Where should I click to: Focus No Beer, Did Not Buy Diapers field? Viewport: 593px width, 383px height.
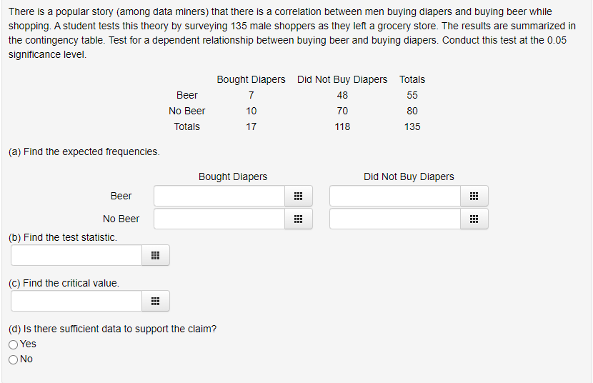394,219
